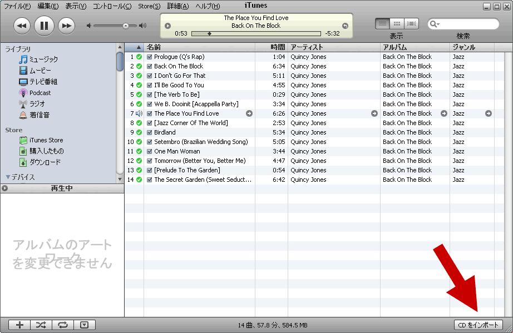513x333 pixels.
Task: Click the song progress bar in display
Action: coord(256,33)
